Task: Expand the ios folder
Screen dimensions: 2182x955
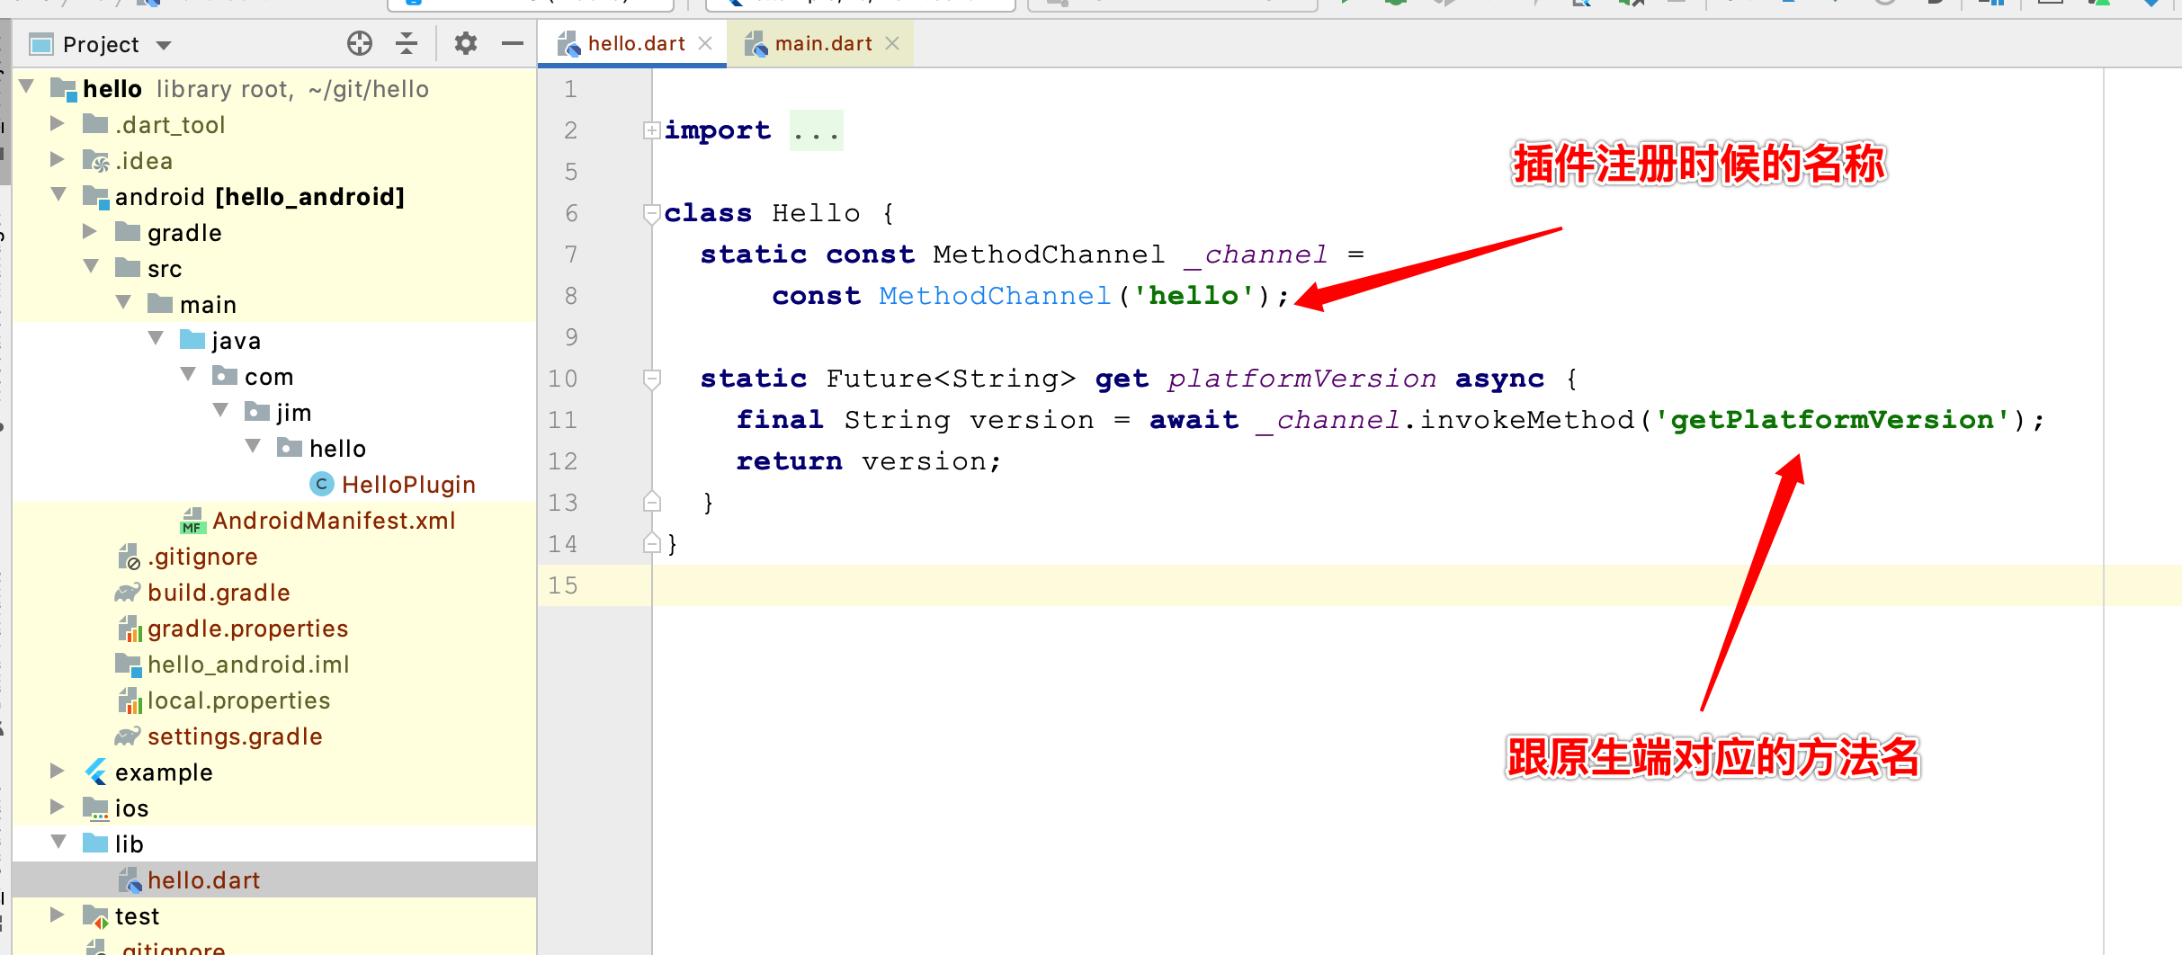Action: pyautogui.click(x=58, y=807)
